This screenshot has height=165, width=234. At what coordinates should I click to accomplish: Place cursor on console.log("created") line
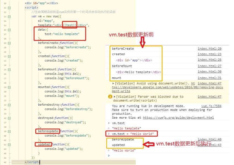tap(63, 61)
